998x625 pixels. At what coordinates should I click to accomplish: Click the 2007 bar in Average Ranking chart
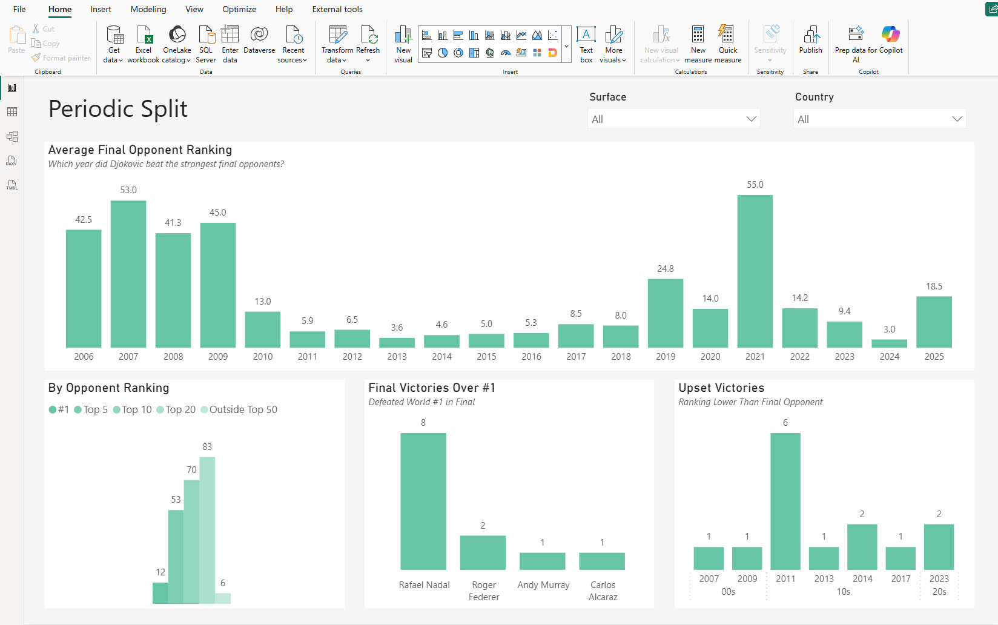click(x=128, y=274)
